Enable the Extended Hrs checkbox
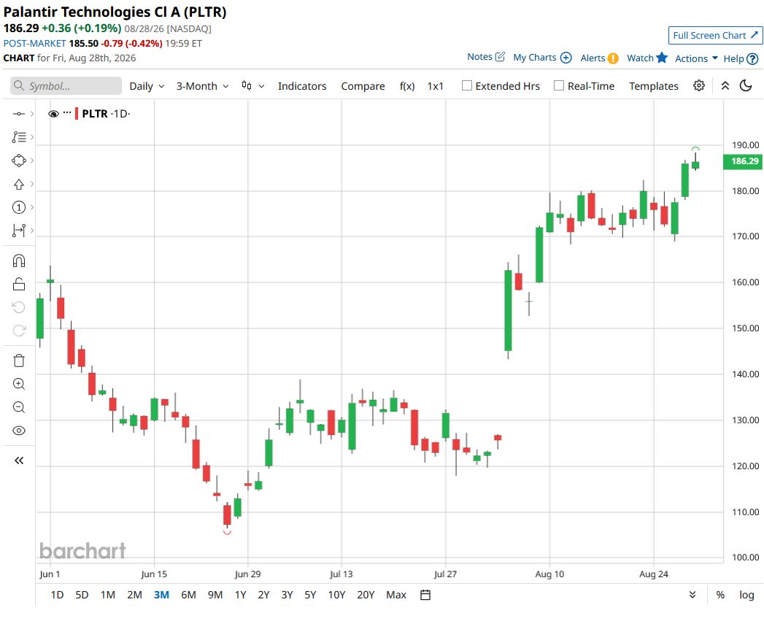 tap(467, 86)
